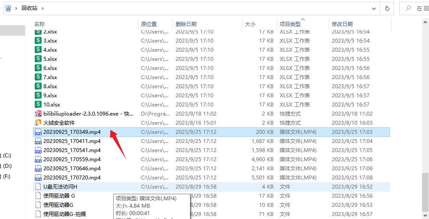This screenshot has width=429, height=219.
Task: Click the refresh button beside address bar
Action: (x=386, y=8)
